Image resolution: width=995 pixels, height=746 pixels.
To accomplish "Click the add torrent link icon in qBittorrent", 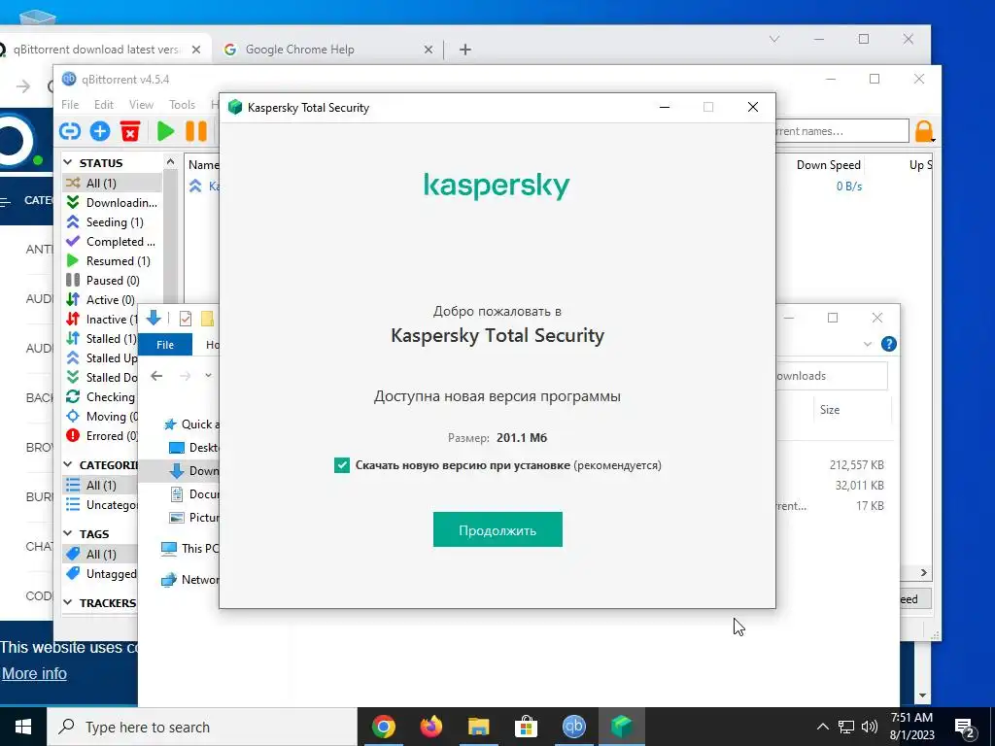I will coord(70,131).
